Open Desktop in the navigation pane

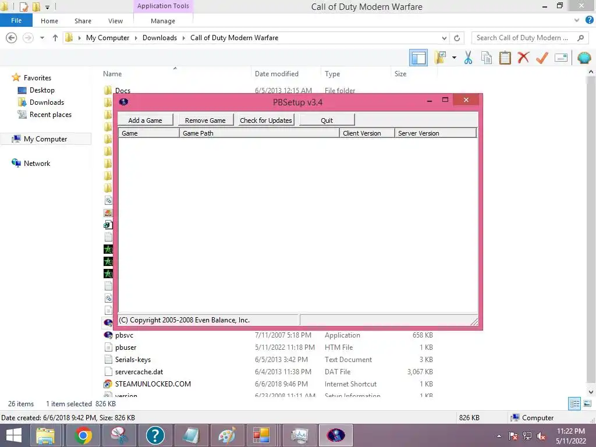coord(42,90)
